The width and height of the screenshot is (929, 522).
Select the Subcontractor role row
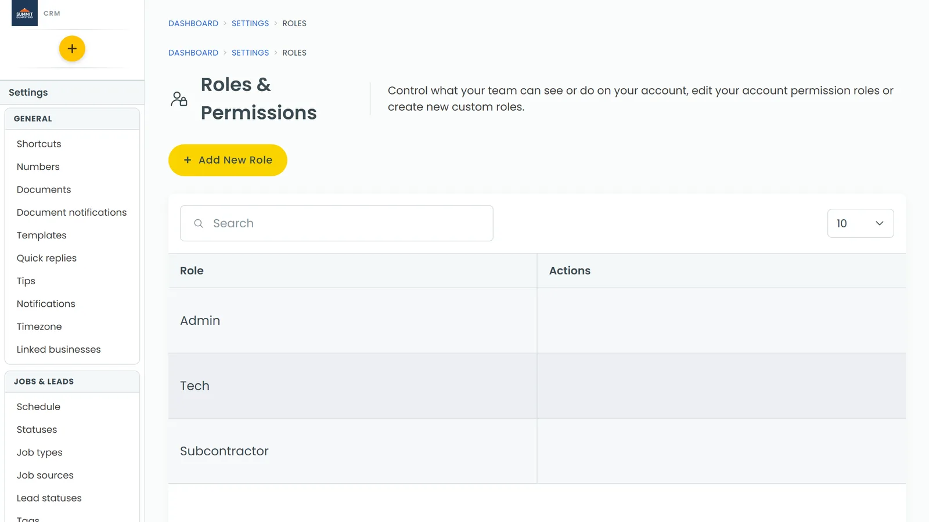(x=537, y=451)
